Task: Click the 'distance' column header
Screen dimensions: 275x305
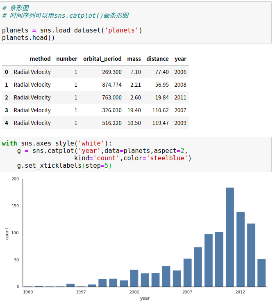Action: tap(157, 59)
